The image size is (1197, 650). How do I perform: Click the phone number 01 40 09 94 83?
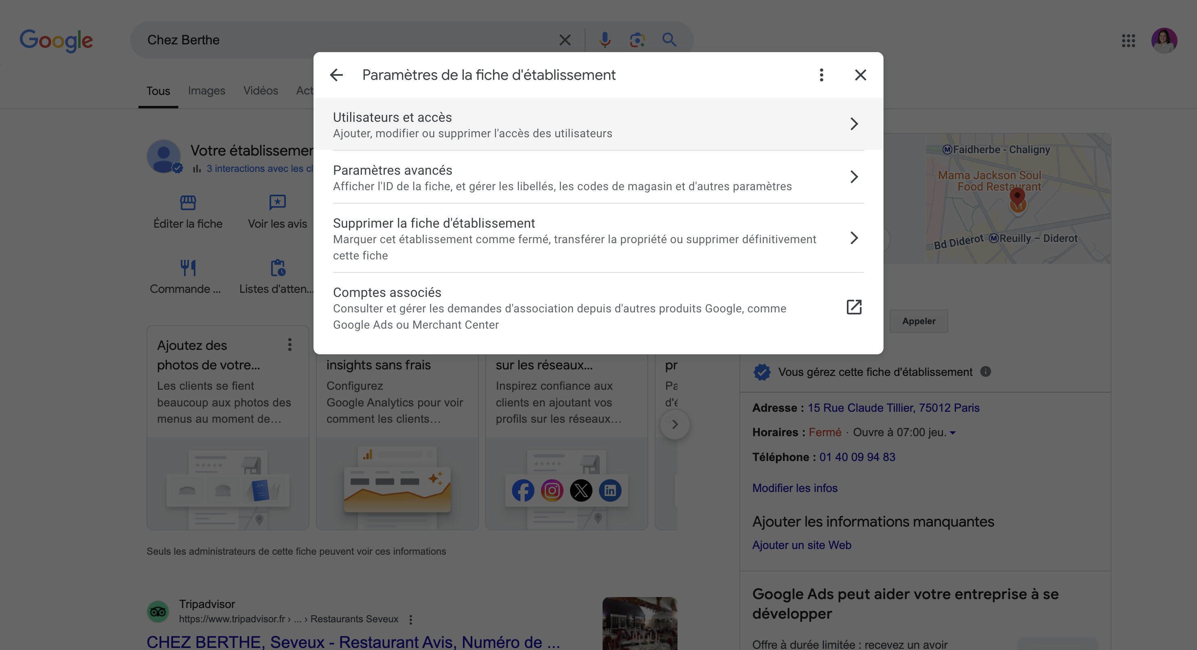tap(857, 457)
